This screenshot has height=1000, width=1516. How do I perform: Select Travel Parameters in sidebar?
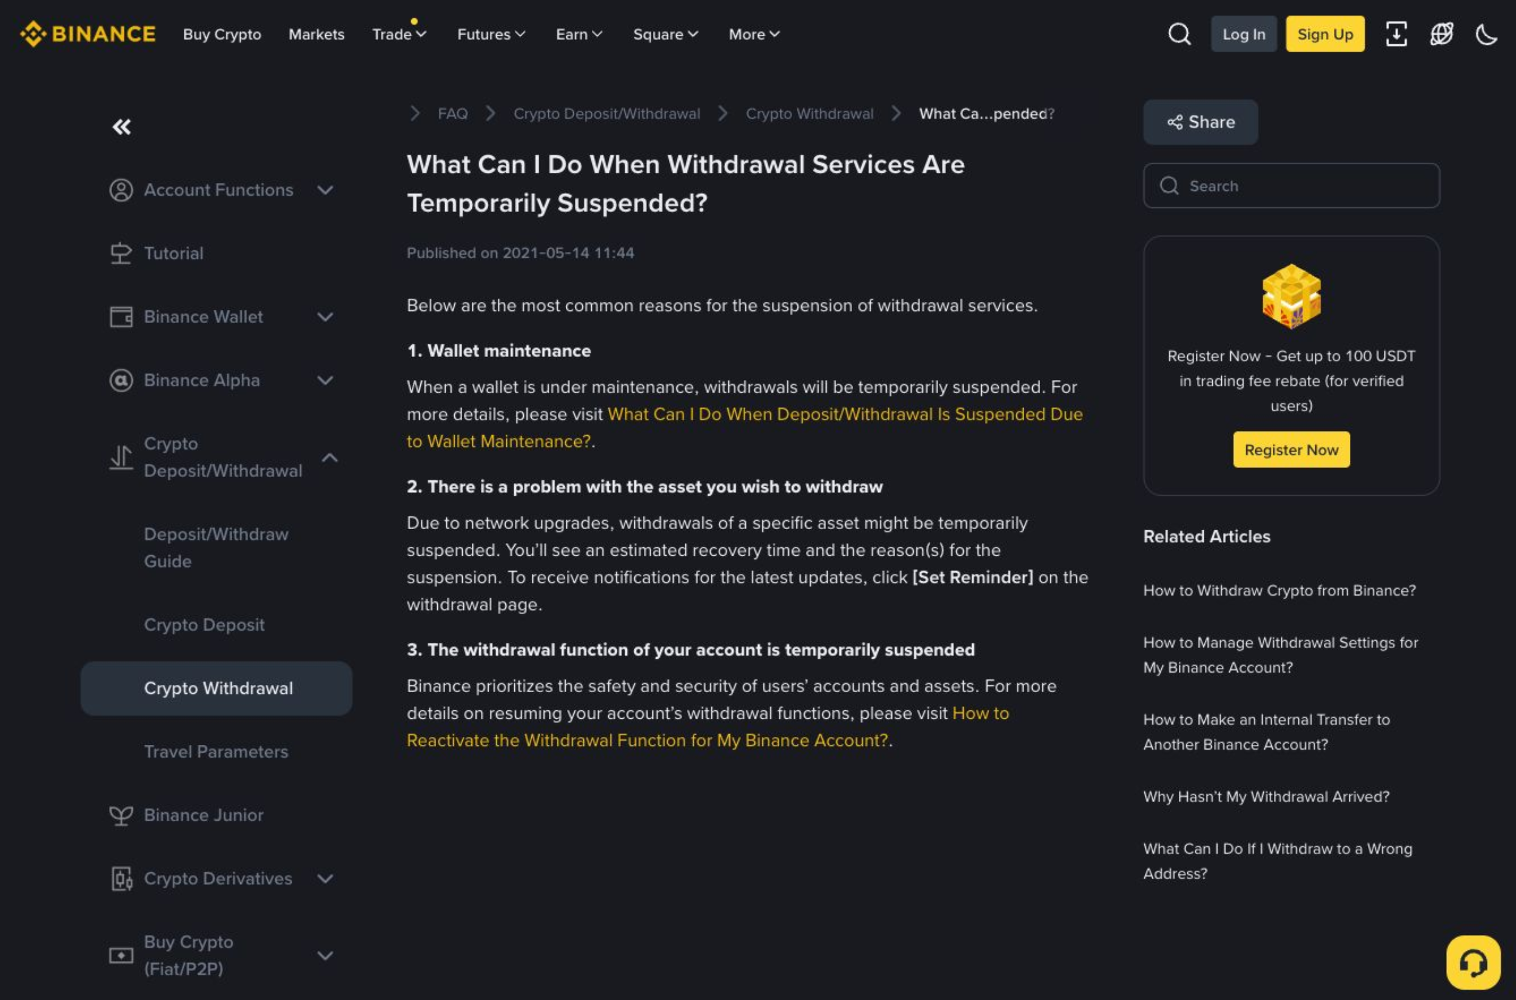click(216, 752)
